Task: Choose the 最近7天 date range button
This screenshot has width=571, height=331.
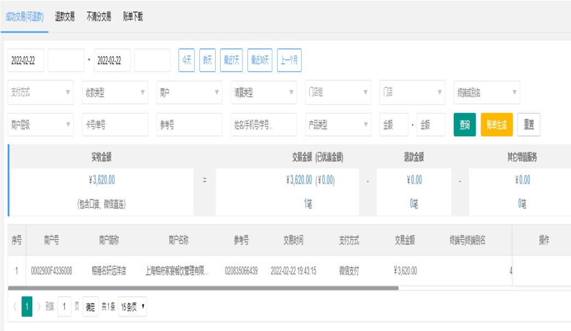Action: pos(231,61)
